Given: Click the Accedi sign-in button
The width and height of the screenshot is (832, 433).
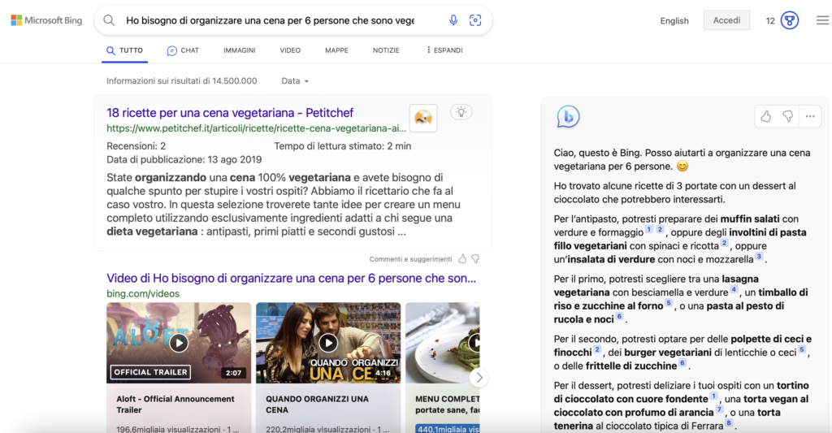Looking at the screenshot, I should pos(726,20).
